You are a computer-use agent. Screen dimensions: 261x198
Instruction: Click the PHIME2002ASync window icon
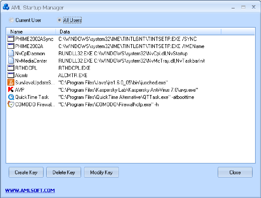pos(11,39)
